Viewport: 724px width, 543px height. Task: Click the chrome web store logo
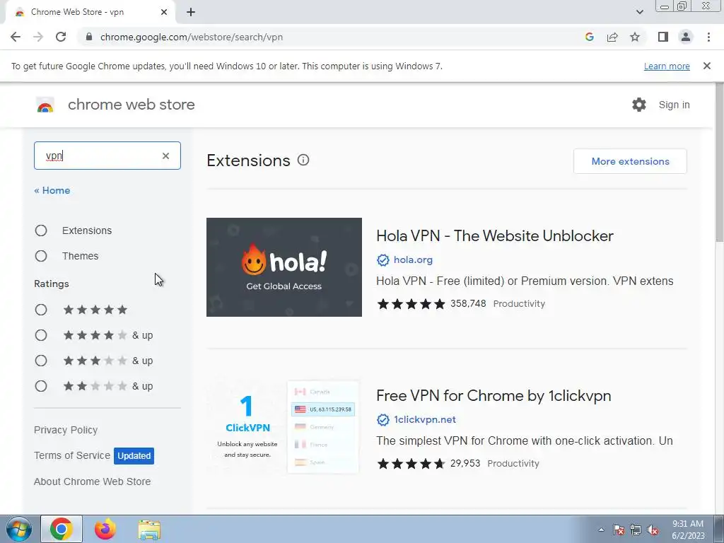45,105
